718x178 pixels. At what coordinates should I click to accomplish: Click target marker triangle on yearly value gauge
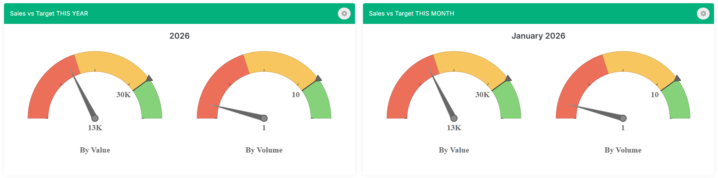149,78
